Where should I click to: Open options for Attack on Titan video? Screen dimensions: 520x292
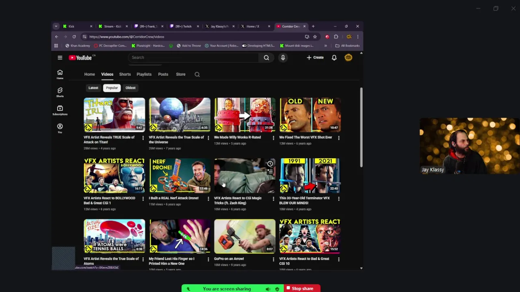click(x=143, y=138)
